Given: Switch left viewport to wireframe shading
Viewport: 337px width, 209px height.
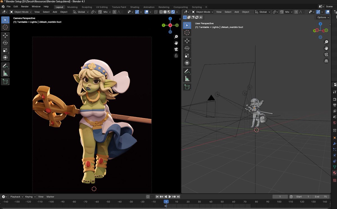Looking at the screenshot, I should tap(161, 12).
